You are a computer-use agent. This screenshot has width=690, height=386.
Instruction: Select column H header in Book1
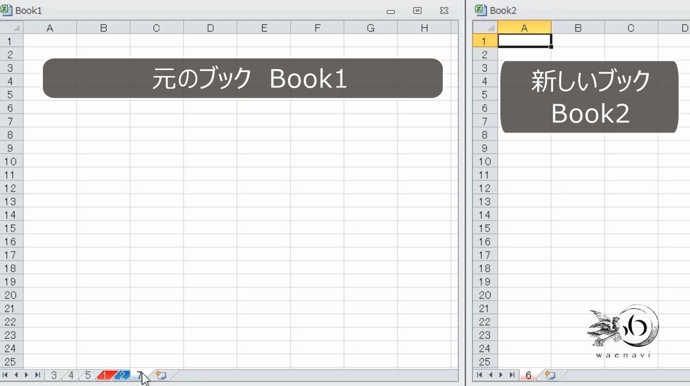(424, 28)
